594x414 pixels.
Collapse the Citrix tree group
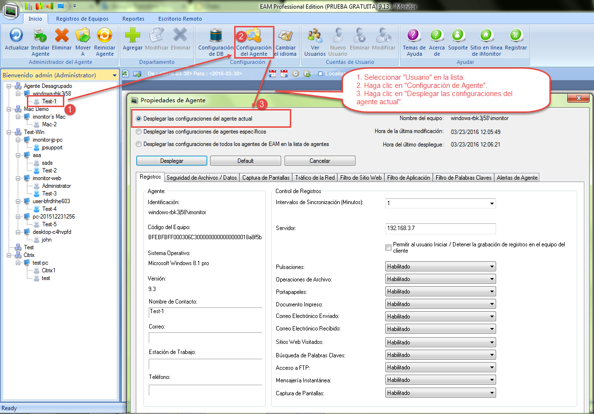9,255
